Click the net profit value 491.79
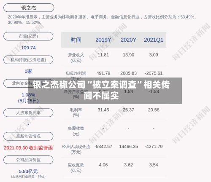 tap(103, 73)
